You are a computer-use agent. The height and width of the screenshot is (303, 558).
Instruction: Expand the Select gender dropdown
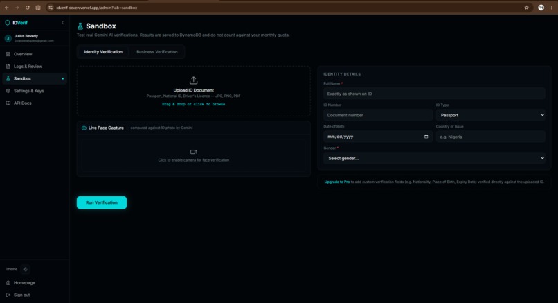[434, 158]
